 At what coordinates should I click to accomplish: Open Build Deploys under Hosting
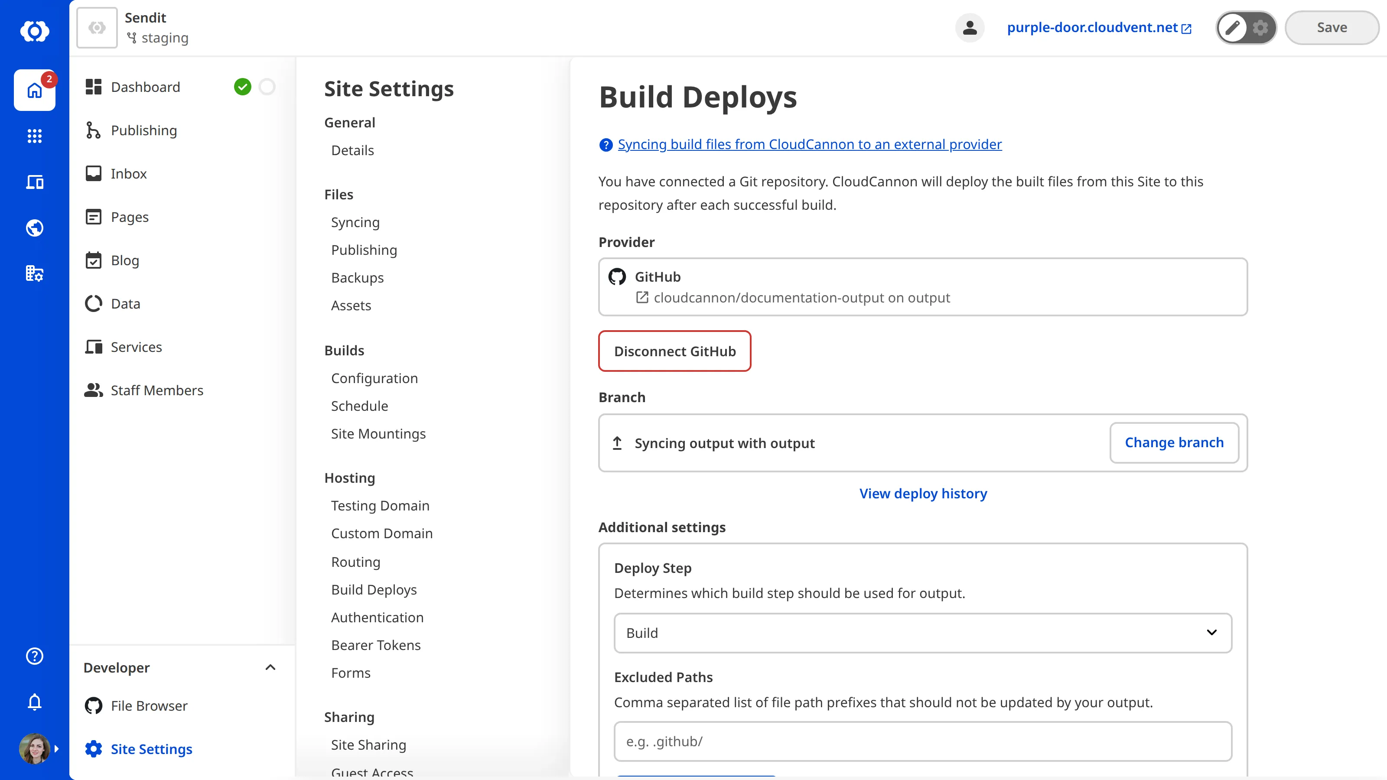tap(374, 589)
